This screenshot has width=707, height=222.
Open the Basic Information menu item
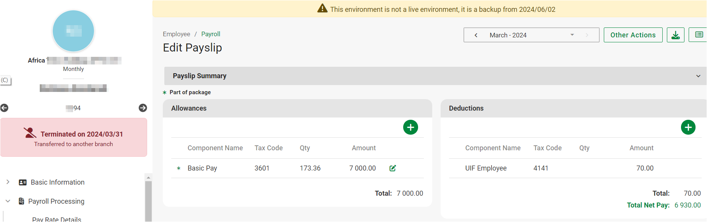click(57, 182)
